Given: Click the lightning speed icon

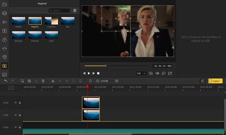Looking at the screenshot, I should click(60, 81).
